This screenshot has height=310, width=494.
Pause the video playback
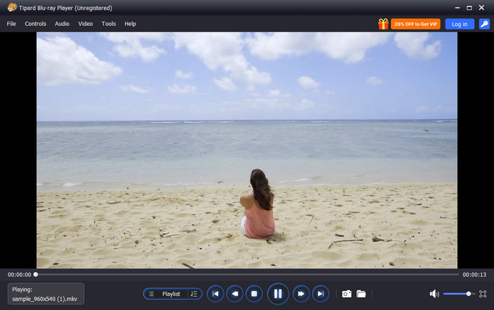[278, 294]
